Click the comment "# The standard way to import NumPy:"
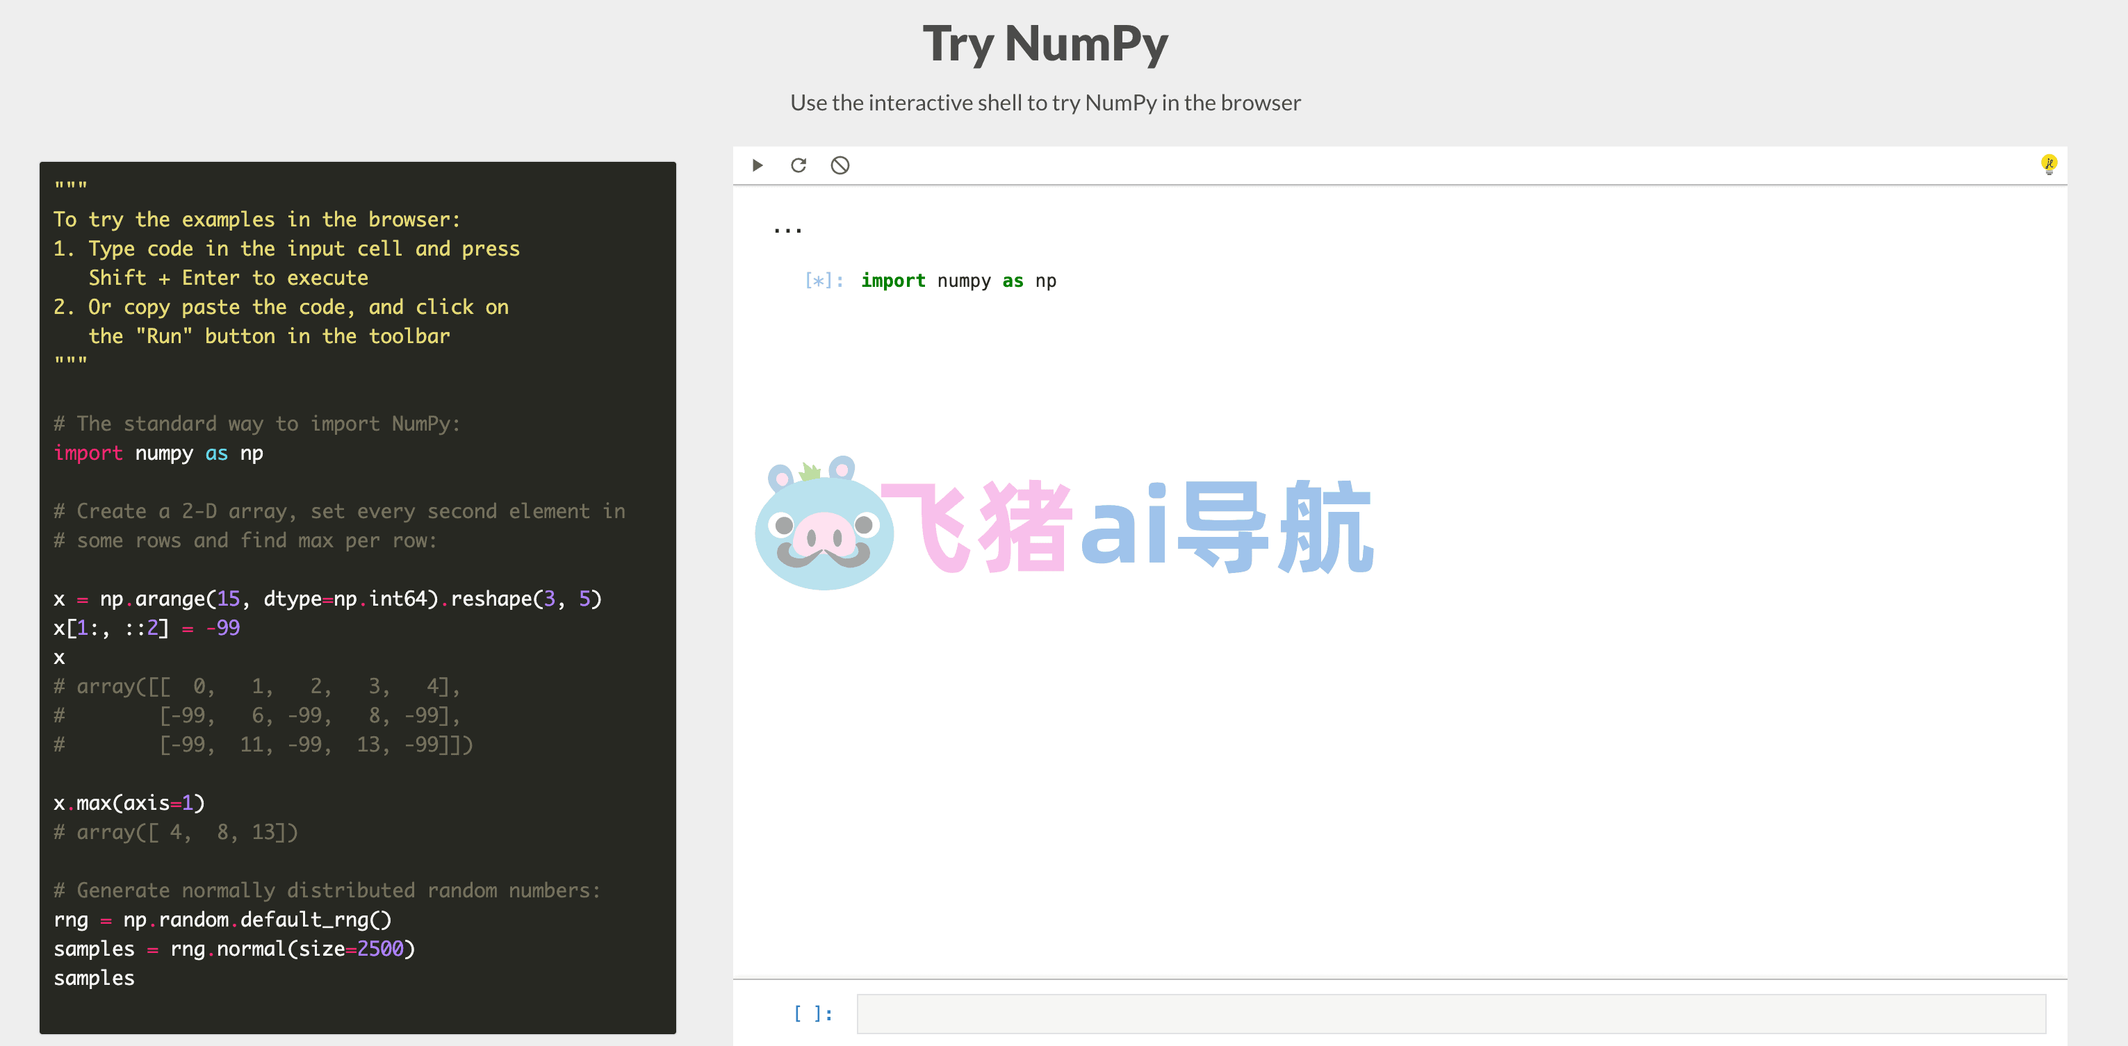Viewport: 2128px width, 1046px height. pyautogui.click(x=257, y=424)
